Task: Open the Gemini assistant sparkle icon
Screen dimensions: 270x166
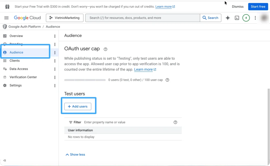Action: pyautogui.click(x=227, y=18)
